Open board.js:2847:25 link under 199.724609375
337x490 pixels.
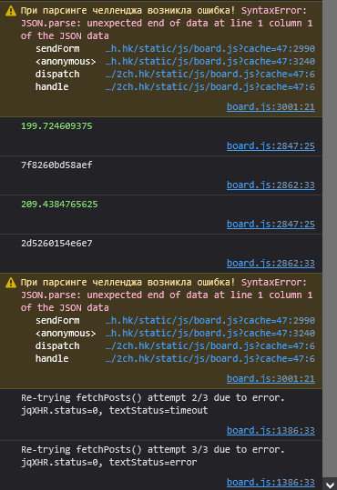click(271, 146)
